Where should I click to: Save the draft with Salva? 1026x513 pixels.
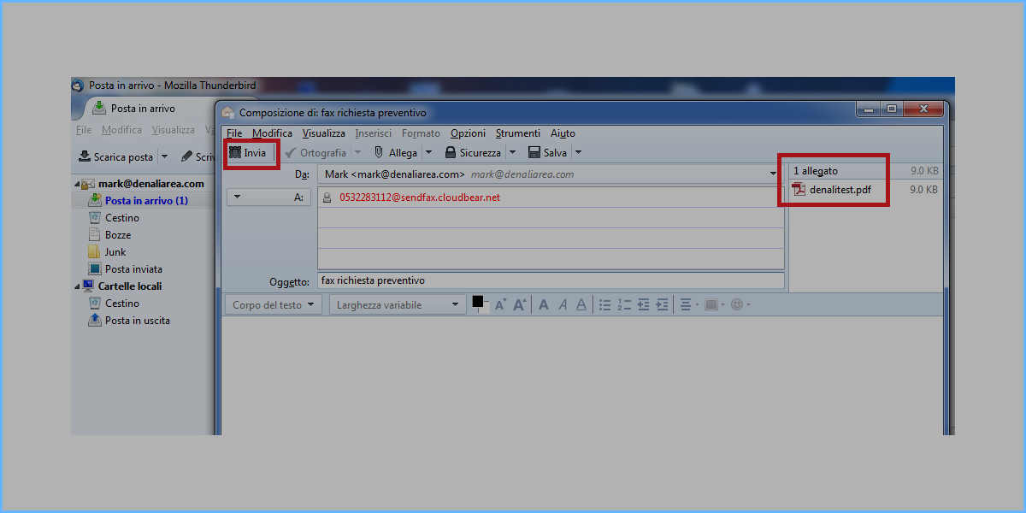(547, 153)
